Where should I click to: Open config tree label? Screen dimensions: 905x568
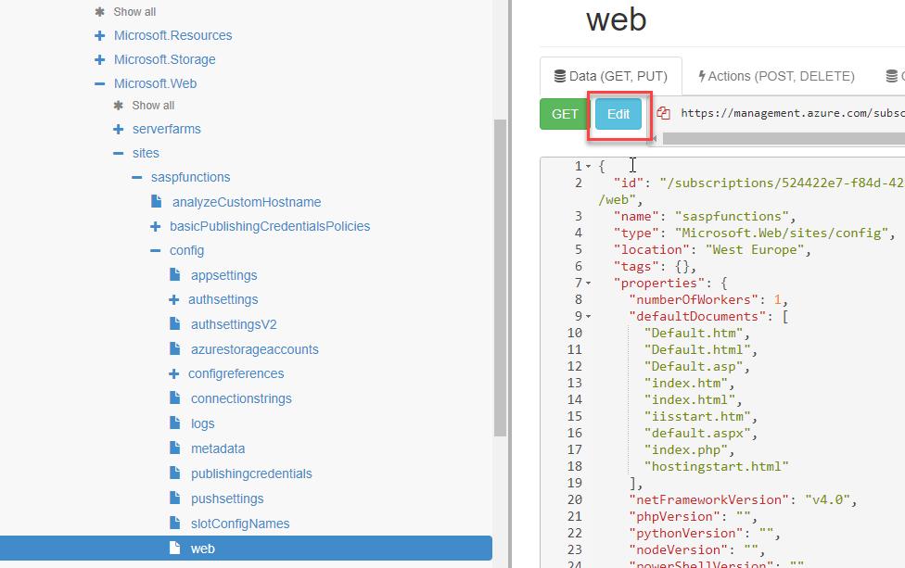click(x=186, y=251)
